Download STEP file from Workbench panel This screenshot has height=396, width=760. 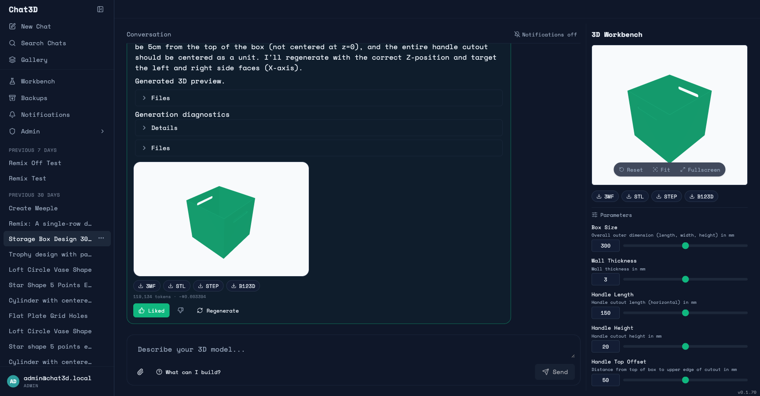666,197
